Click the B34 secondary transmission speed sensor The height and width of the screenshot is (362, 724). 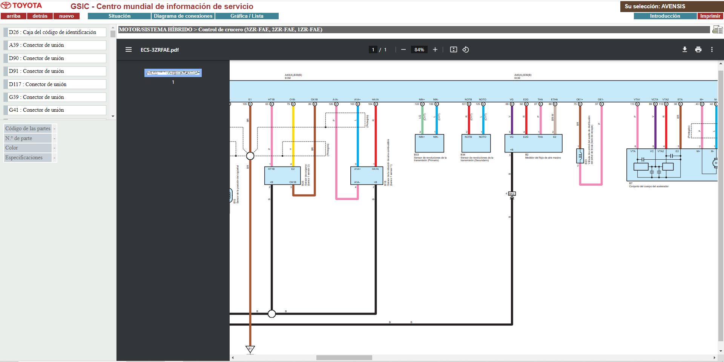[476, 143]
